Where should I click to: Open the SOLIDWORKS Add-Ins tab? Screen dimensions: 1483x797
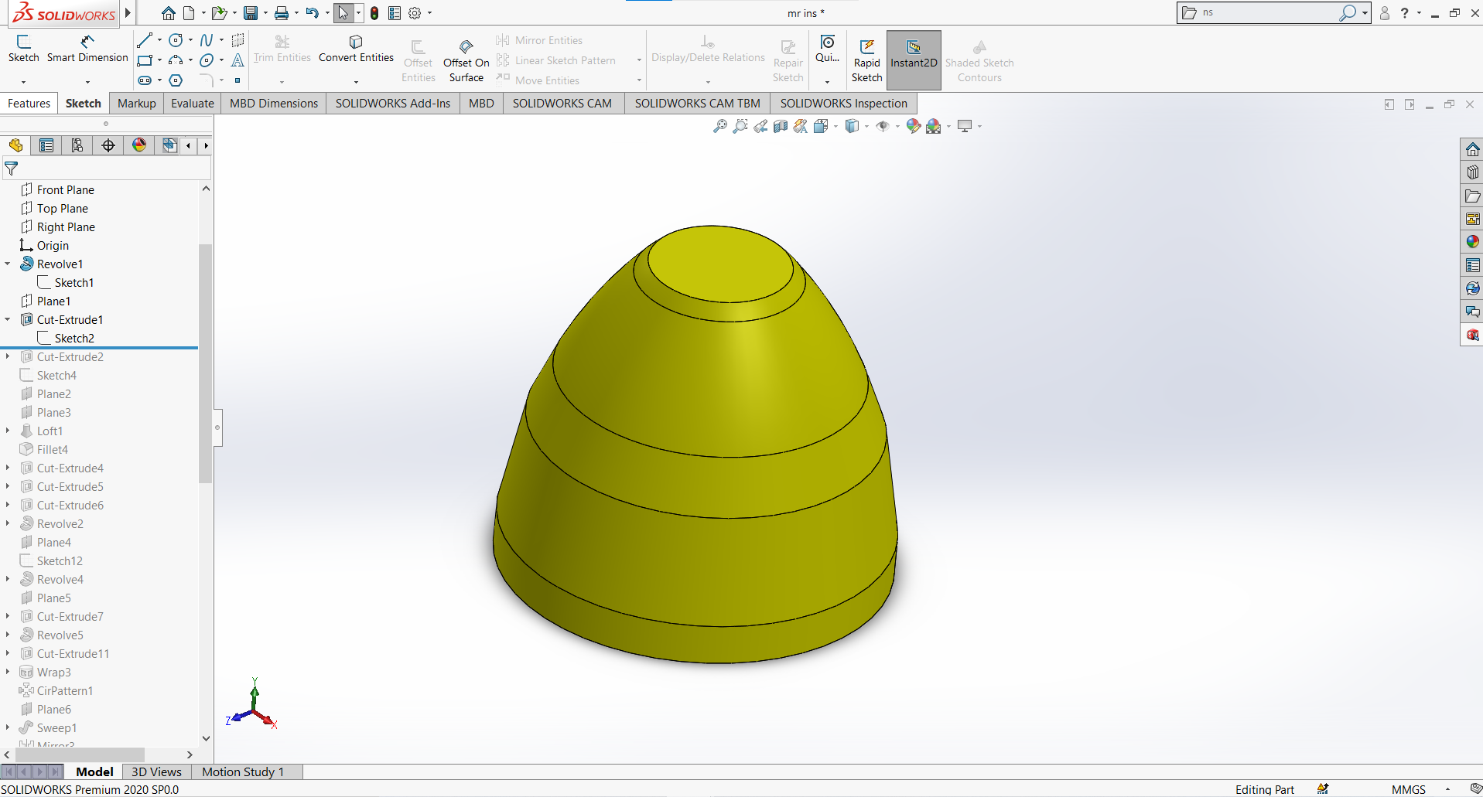tap(393, 104)
